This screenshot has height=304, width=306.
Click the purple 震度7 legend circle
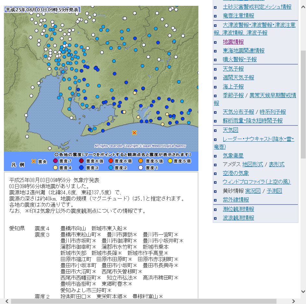coord(55,161)
